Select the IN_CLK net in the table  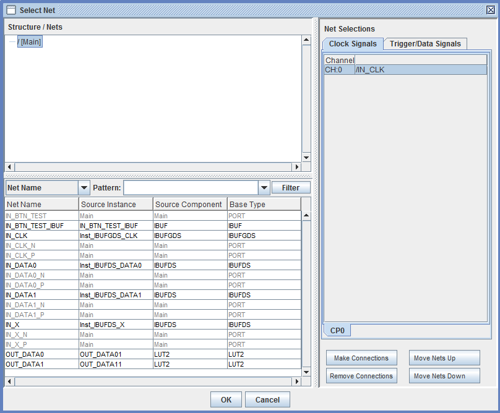coord(153,236)
